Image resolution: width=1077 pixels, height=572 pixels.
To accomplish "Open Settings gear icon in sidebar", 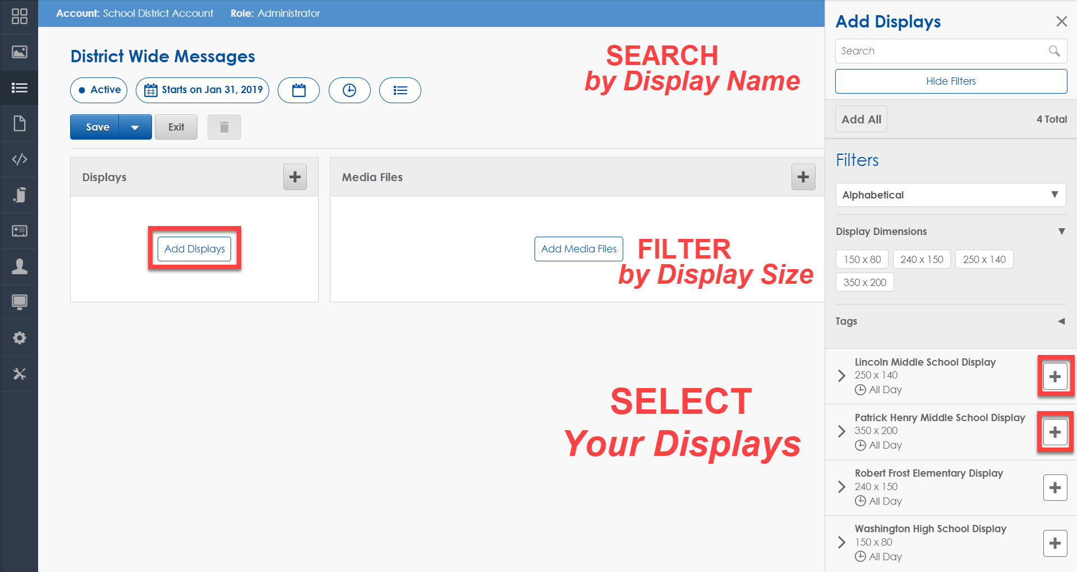I will (x=20, y=338).
